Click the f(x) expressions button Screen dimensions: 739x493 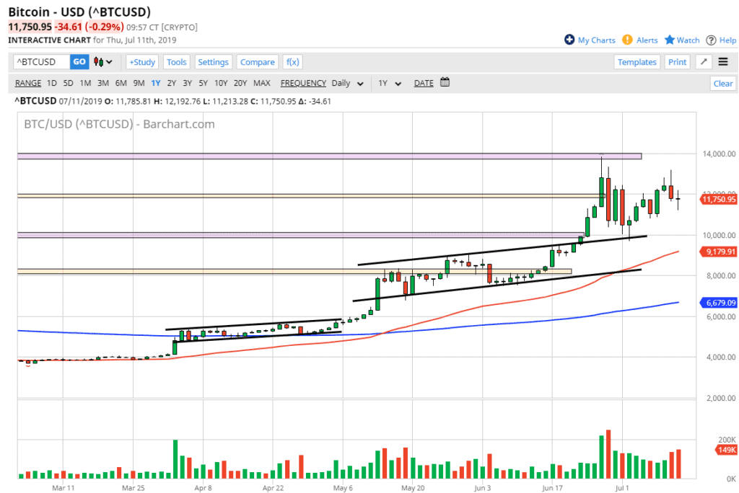292,62
